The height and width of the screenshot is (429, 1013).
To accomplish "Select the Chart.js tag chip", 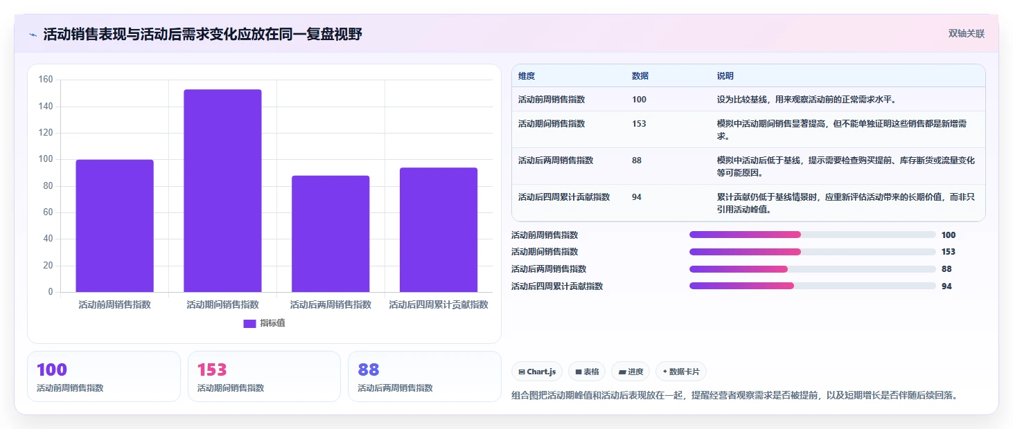I will pyautogui.click(x=537, y=372).
